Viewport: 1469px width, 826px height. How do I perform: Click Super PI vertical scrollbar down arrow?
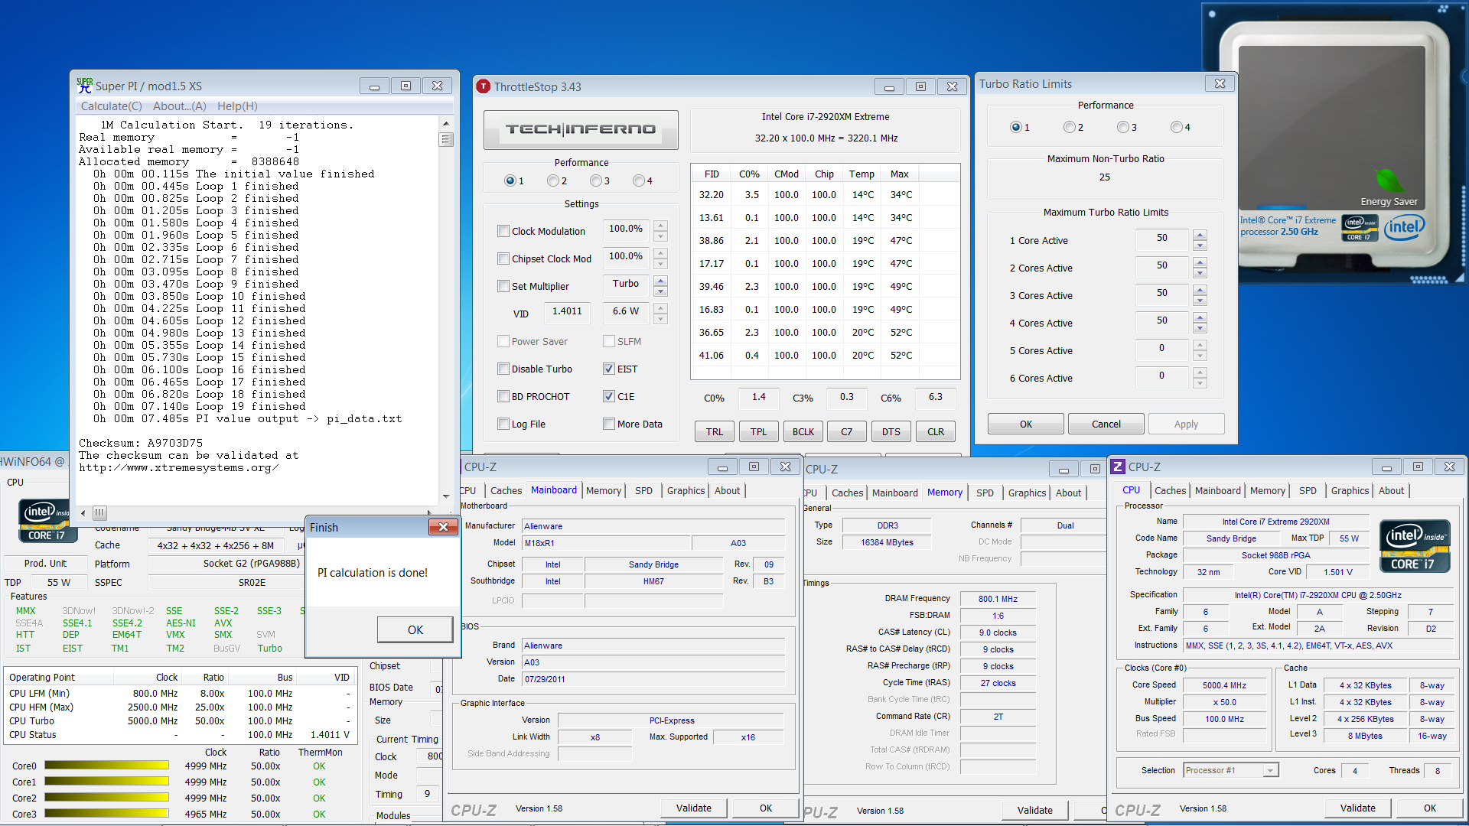pos(446,496)
